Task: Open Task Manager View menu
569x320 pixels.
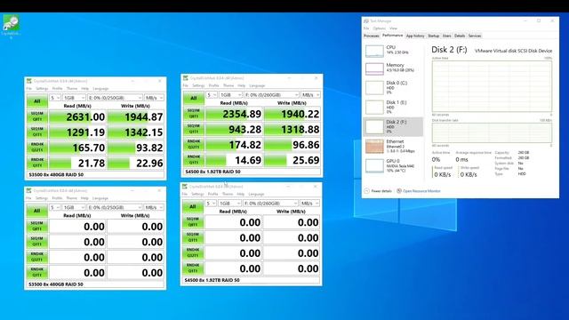Action: (393, 28)
